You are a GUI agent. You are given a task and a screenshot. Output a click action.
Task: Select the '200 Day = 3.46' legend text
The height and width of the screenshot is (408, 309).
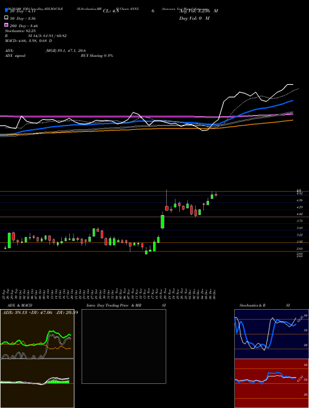23,26
